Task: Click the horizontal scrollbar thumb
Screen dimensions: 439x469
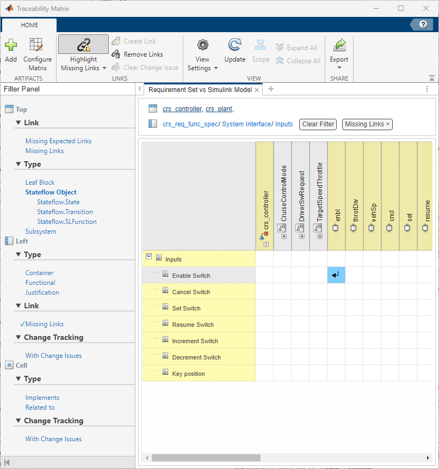Action: tap(206, 458)
